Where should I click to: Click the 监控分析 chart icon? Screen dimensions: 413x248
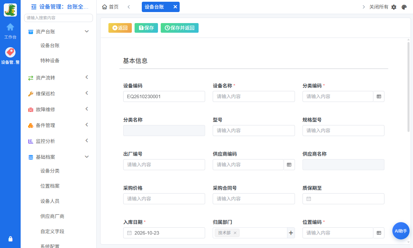point(31,141)
